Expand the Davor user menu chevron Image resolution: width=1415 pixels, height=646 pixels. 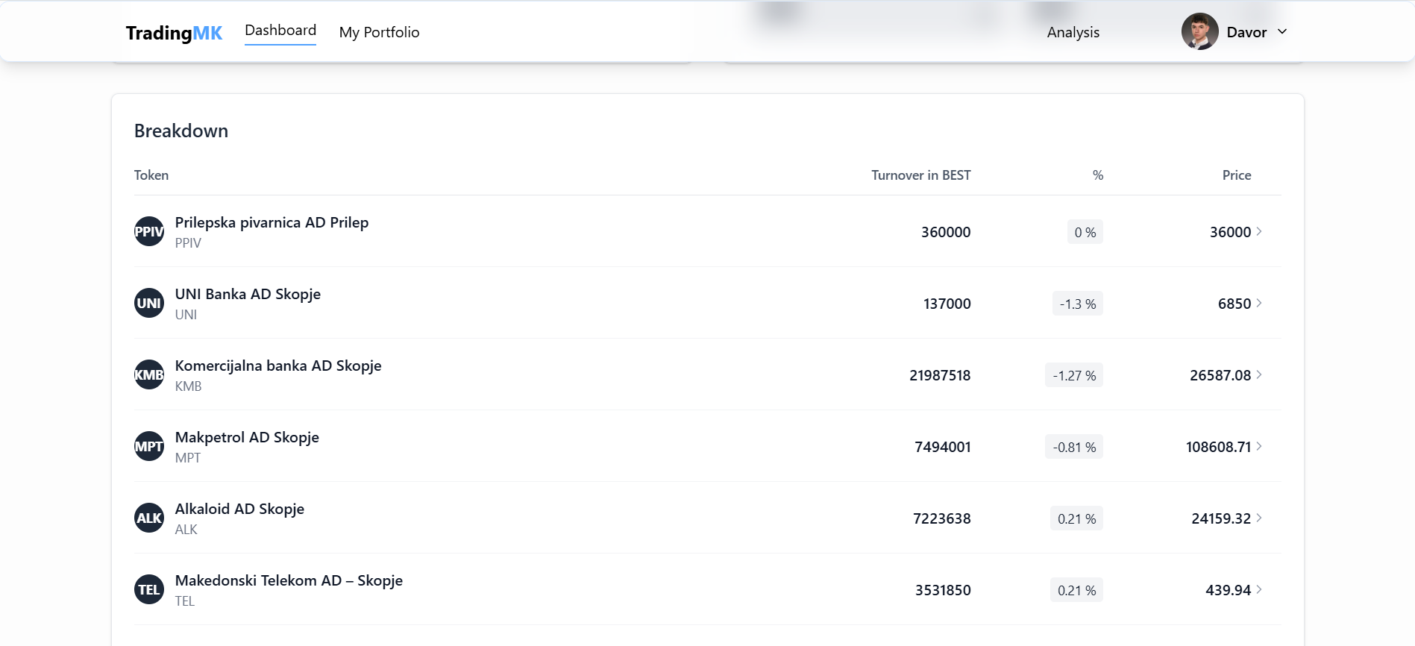pyautogui.click(x=1282, y=32)
